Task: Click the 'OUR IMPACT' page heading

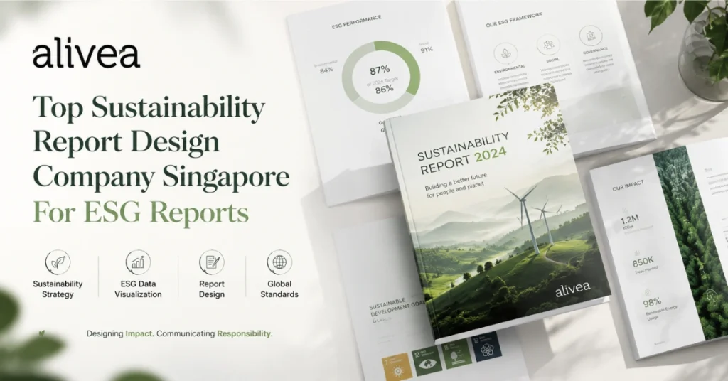Action: pos(628,186)
